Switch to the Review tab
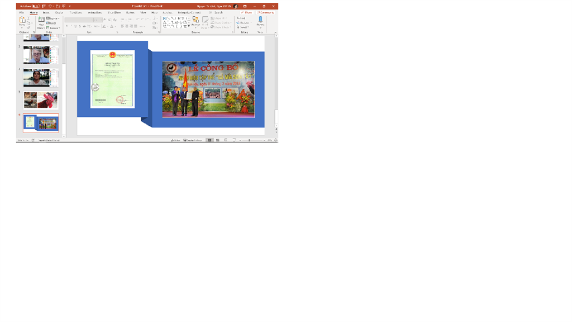 click(x=130, y=12)
